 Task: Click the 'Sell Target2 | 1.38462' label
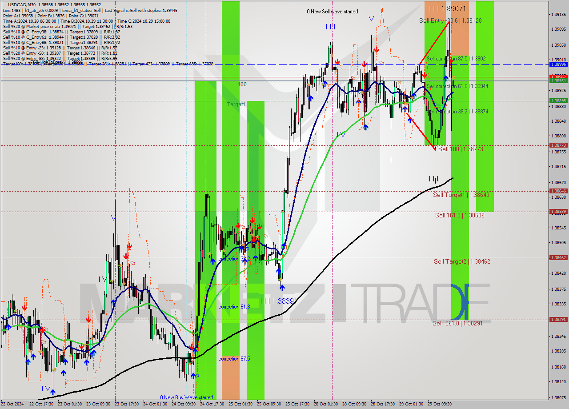[462, 261]
